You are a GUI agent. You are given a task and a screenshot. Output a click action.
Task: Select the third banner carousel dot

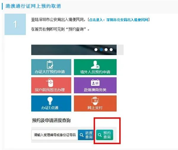(x=106, y=50)
